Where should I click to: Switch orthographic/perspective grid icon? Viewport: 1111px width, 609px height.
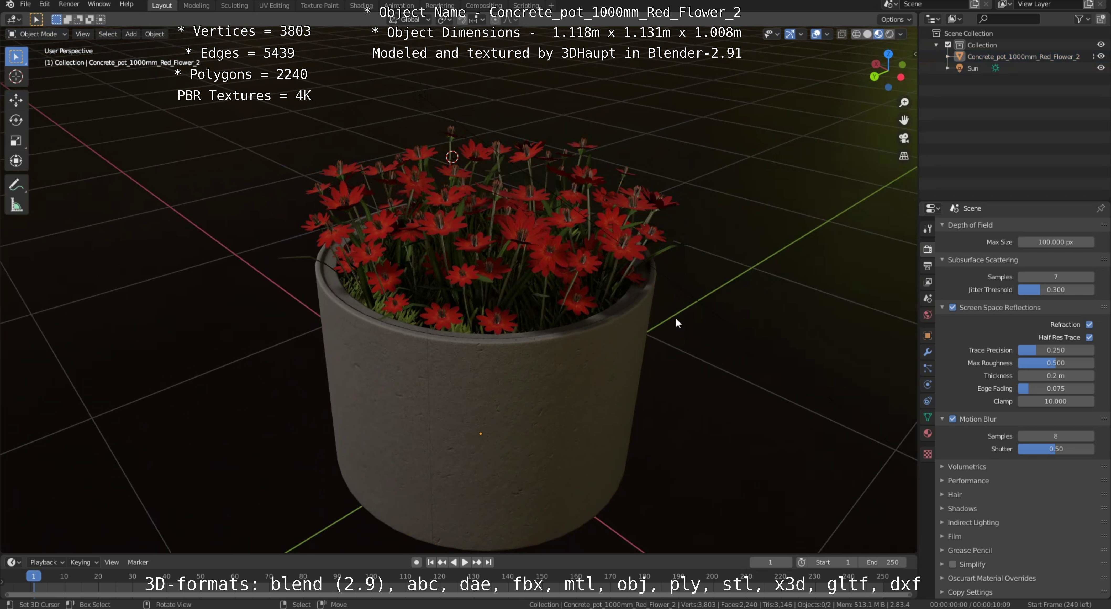pos(904,156)
